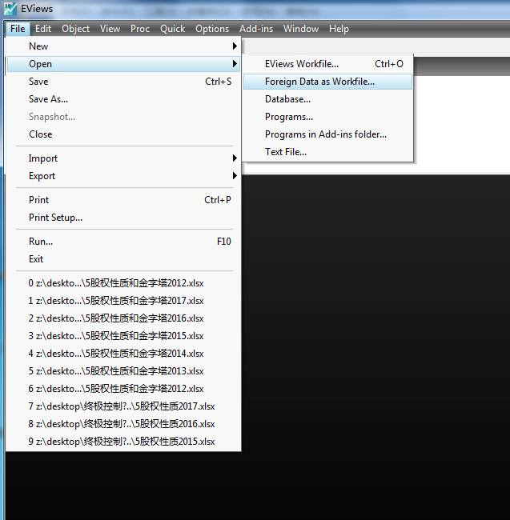The height and width of the screenshot is (520, 510).
Task: Choose Save from File menu
Action: click(x=123, y=82)
